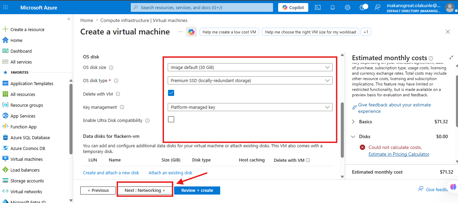The image size is (458, 203).
Task: Collapse the left sidebar menu
Action: tap(69, 19)
